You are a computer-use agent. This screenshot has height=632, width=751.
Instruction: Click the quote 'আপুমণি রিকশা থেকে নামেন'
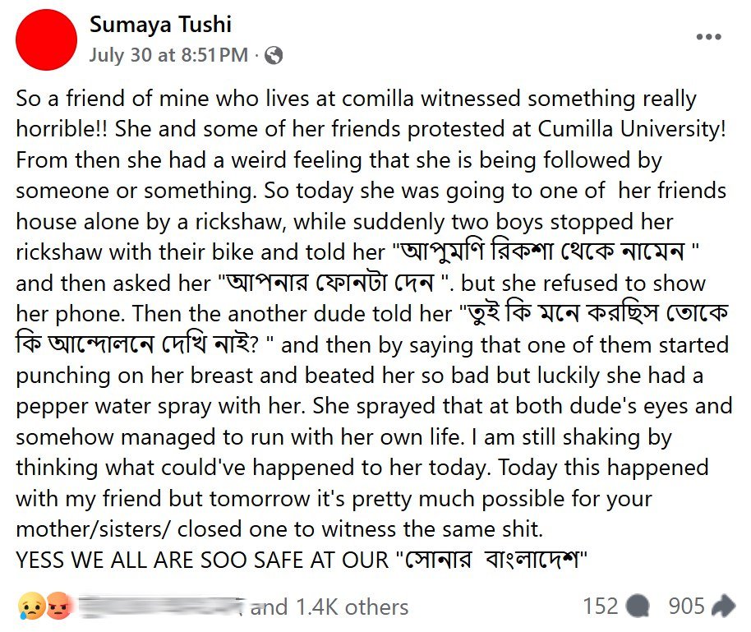(x=542, y=251)
